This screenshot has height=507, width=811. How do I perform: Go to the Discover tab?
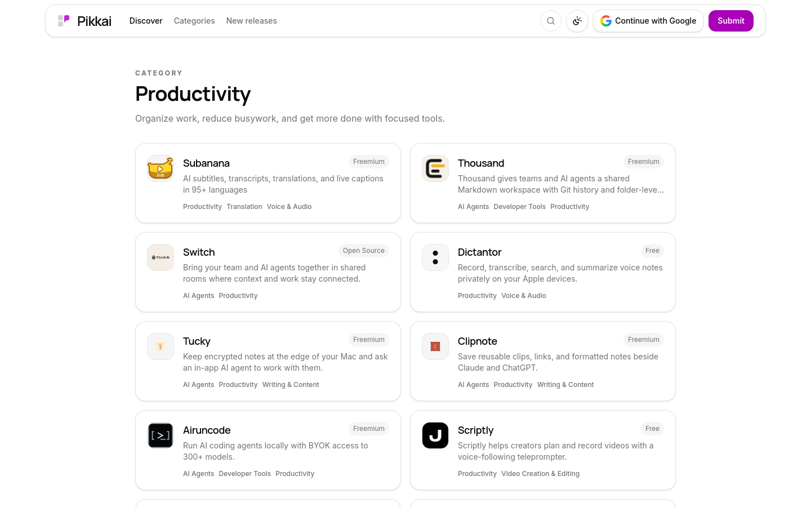point(146,21)
